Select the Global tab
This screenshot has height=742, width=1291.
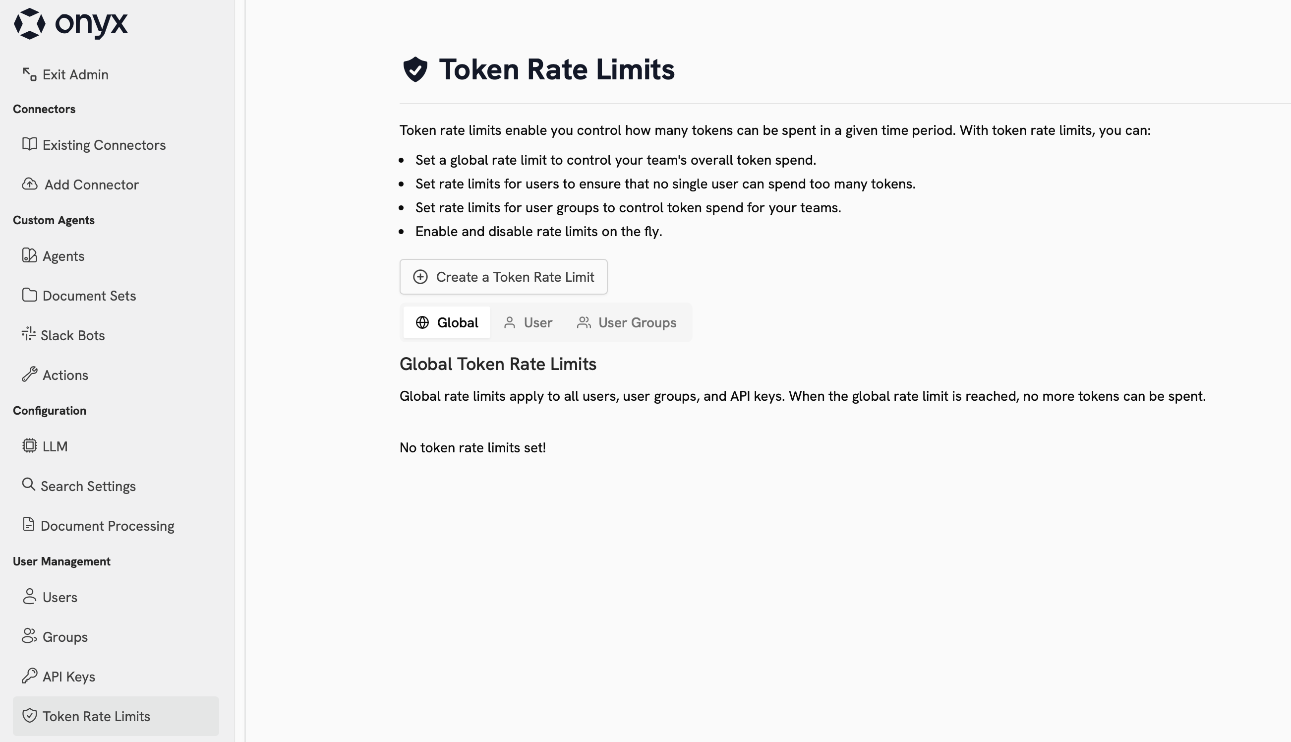[x=447, y=322]
